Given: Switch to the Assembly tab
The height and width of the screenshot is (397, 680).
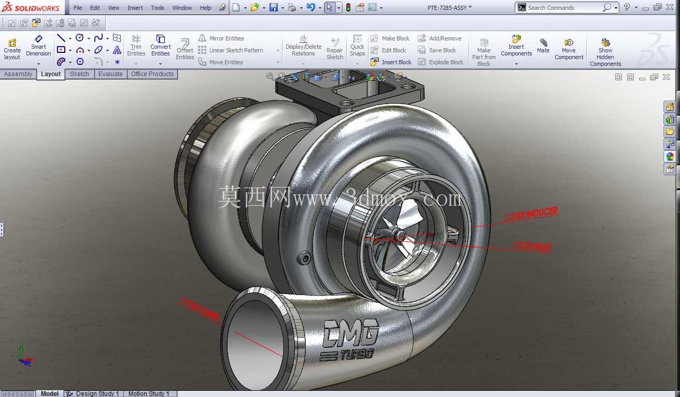Looking at the screenshot, I should tap(18, 74).
